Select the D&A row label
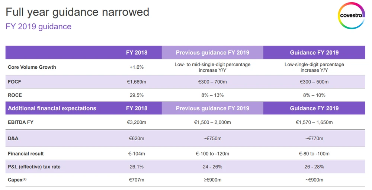 [x=13, y=138]
